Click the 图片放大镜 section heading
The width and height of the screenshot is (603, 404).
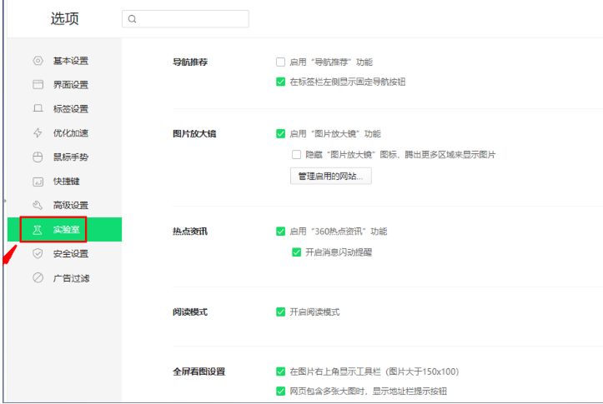(194, 133)
